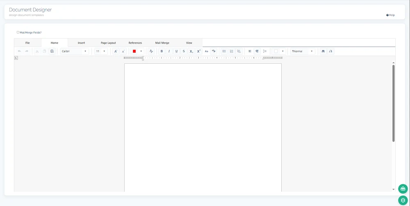
Task: Open Change Case Aa option
Action: click(206, 51)
